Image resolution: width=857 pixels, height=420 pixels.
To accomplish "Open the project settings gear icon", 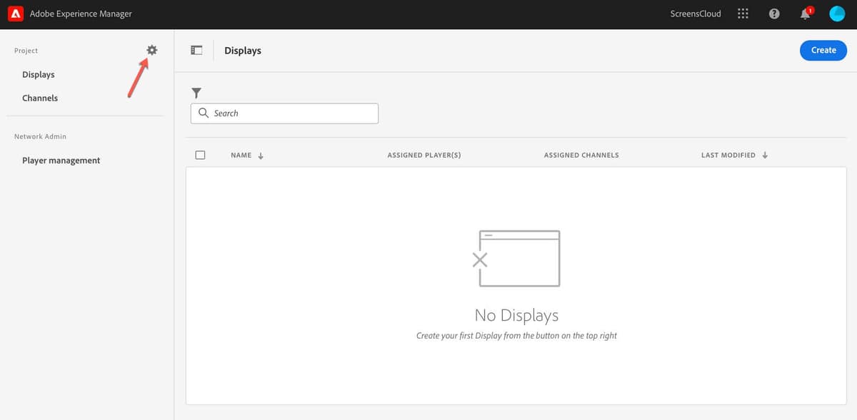I will (151, 50).
